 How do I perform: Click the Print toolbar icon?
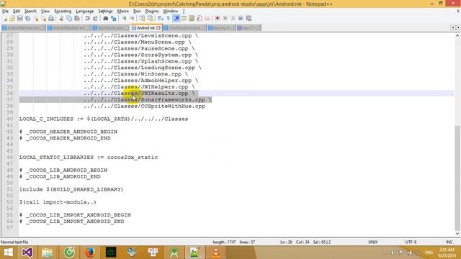pos(51,19)
